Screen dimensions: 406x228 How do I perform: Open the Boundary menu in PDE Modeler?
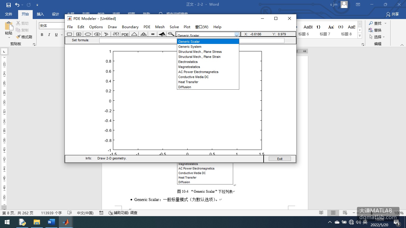(x=130, y=27)
